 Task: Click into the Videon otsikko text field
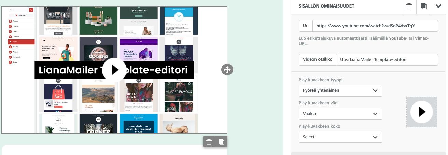click(387, 60)
